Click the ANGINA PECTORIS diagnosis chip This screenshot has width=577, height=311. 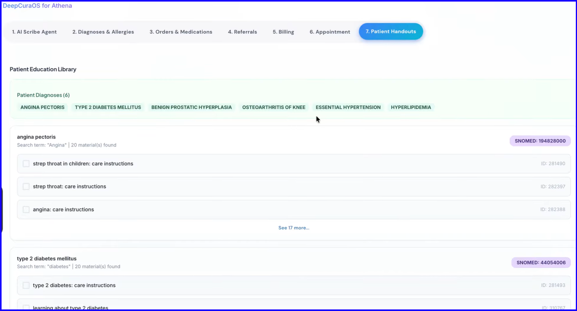tap(42, 107)
